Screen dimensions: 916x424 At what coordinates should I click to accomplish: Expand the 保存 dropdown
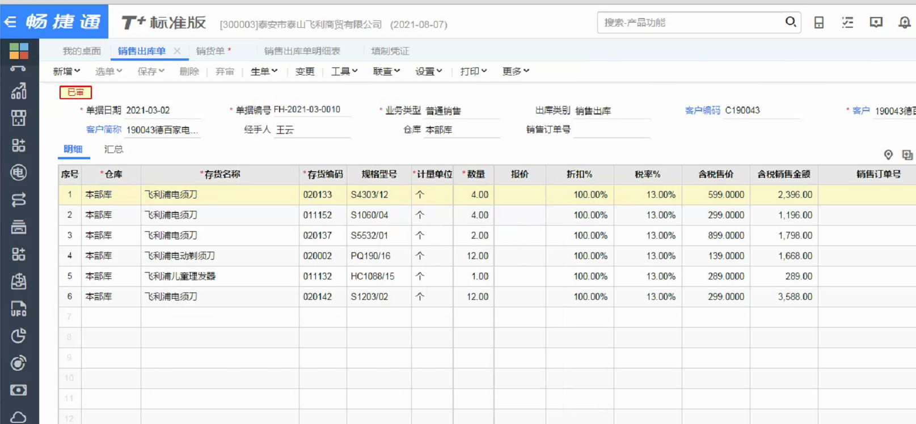click(151, 71)
